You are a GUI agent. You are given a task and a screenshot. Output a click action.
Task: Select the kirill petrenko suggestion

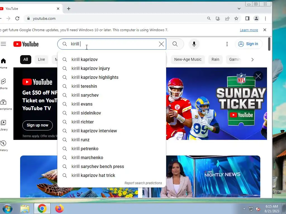coord(112,149)
